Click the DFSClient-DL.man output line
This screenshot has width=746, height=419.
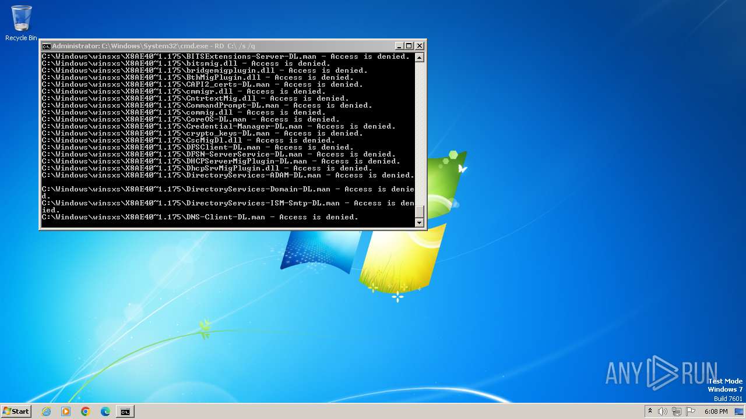pyautogui.click(x=198, y=147)
